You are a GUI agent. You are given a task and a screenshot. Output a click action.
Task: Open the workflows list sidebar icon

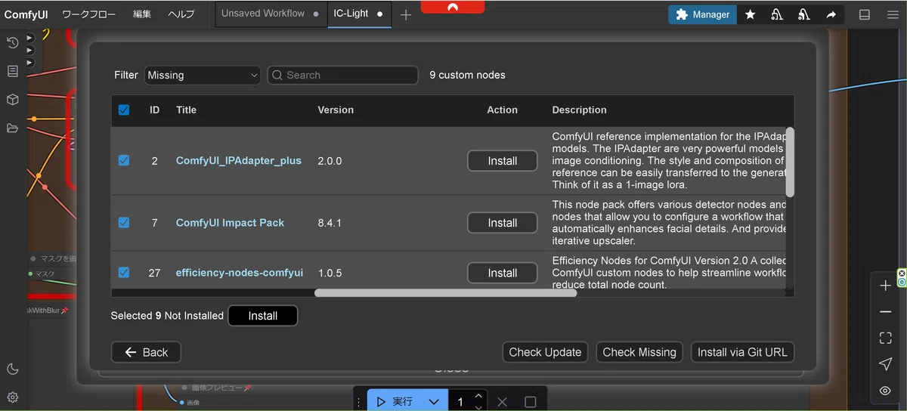pyautogui.click(x=13, y=71)
